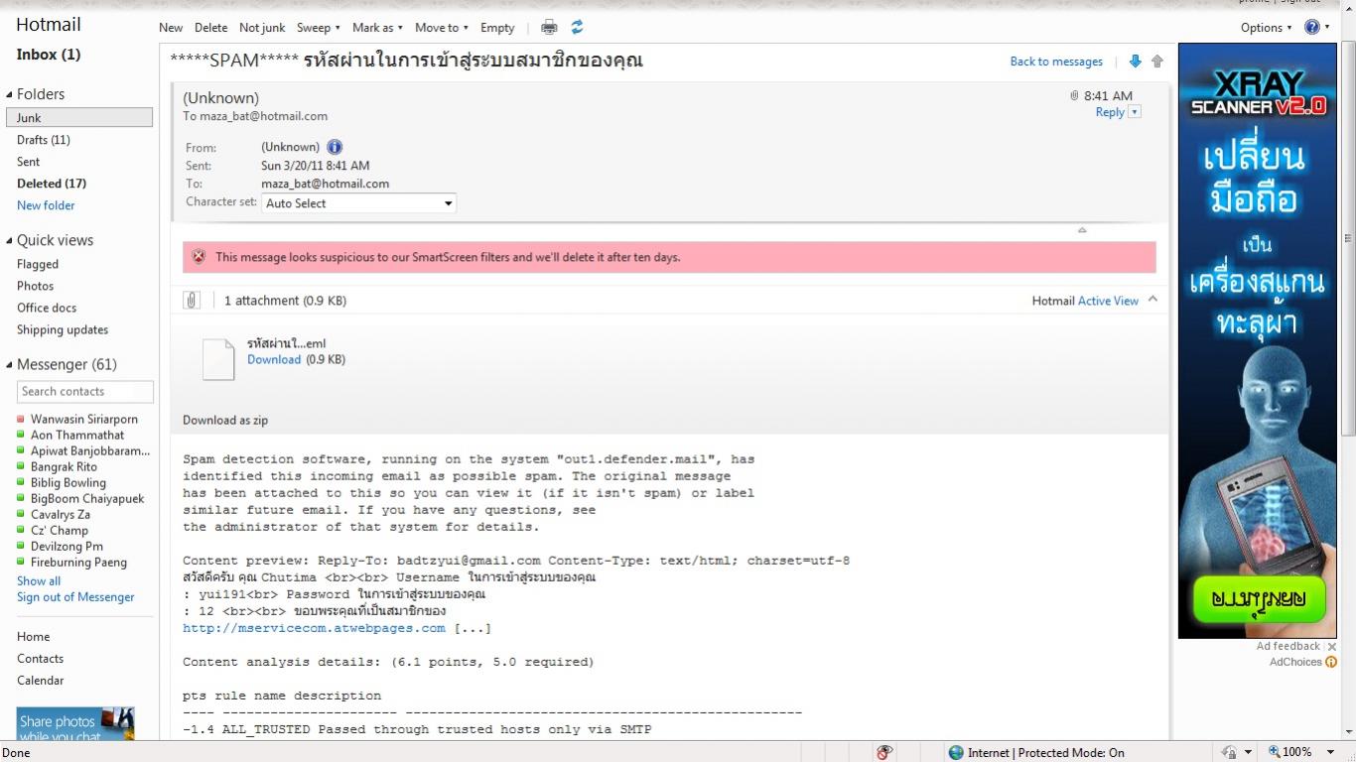The height and width of the screenshot is (762, 1356).
Task: Show sender info icon beside (Unknown)
Action: click(335, 147)
